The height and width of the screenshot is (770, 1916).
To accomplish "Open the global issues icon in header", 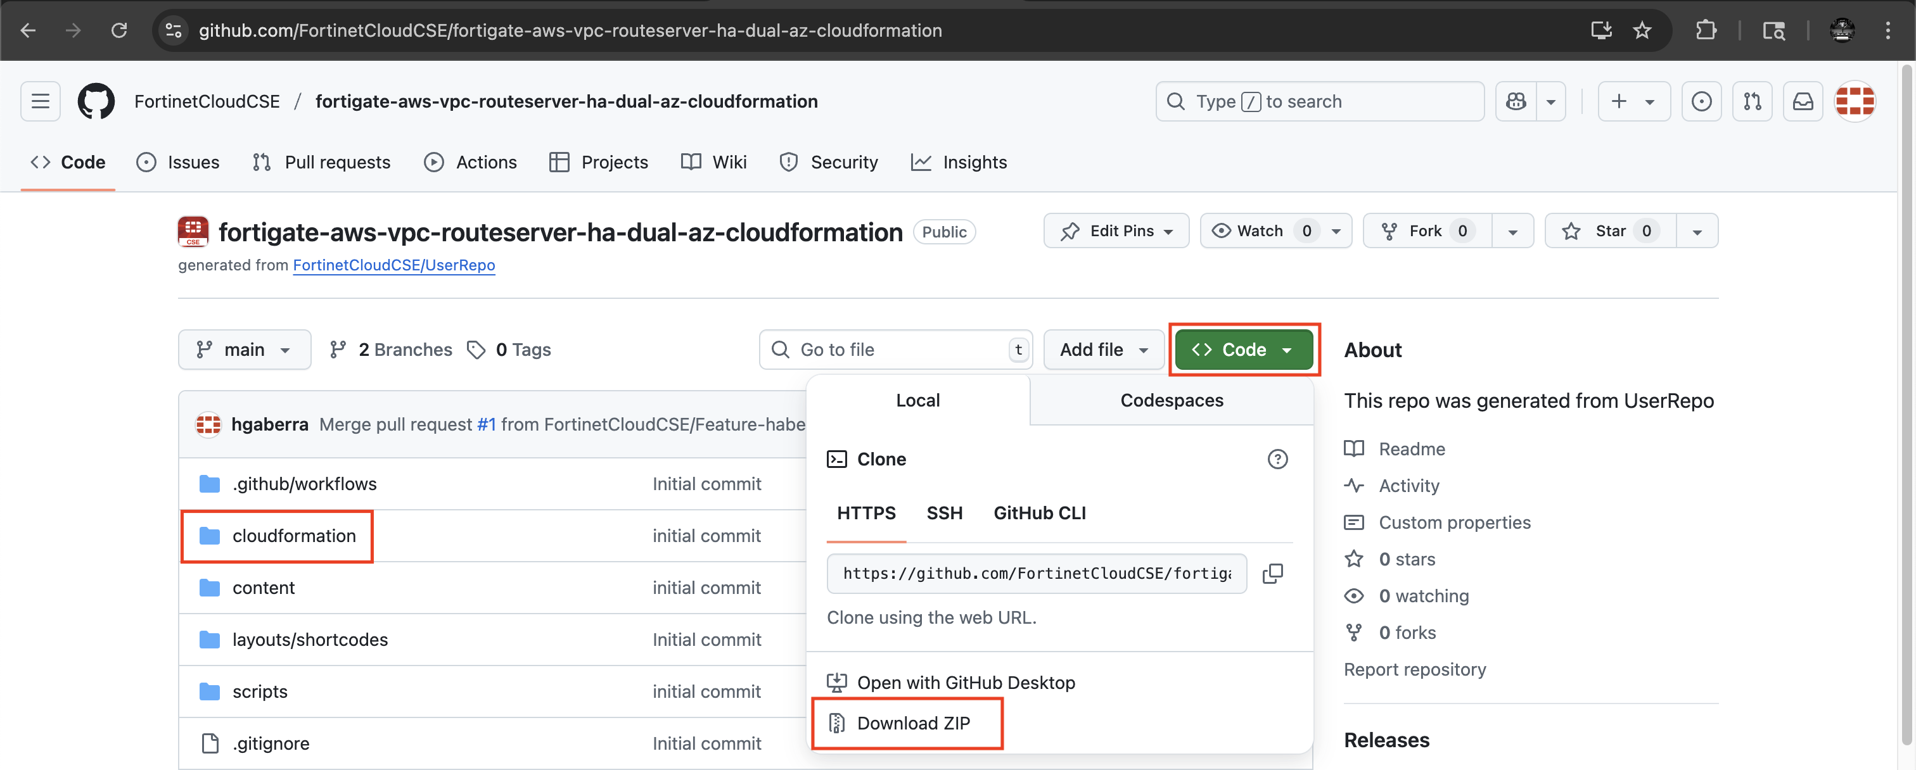I will 1701,101.
